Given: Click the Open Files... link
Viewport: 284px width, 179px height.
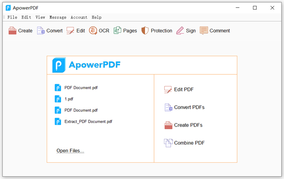Looking at the screenshot, I should point(70,151).
